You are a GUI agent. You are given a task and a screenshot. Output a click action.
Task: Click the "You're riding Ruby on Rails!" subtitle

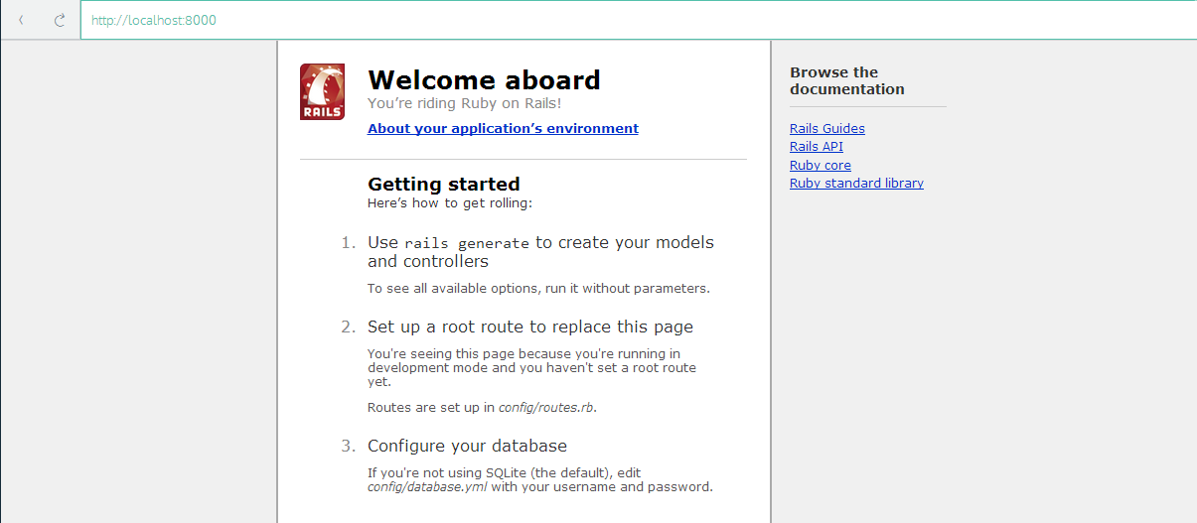[465, 103]
